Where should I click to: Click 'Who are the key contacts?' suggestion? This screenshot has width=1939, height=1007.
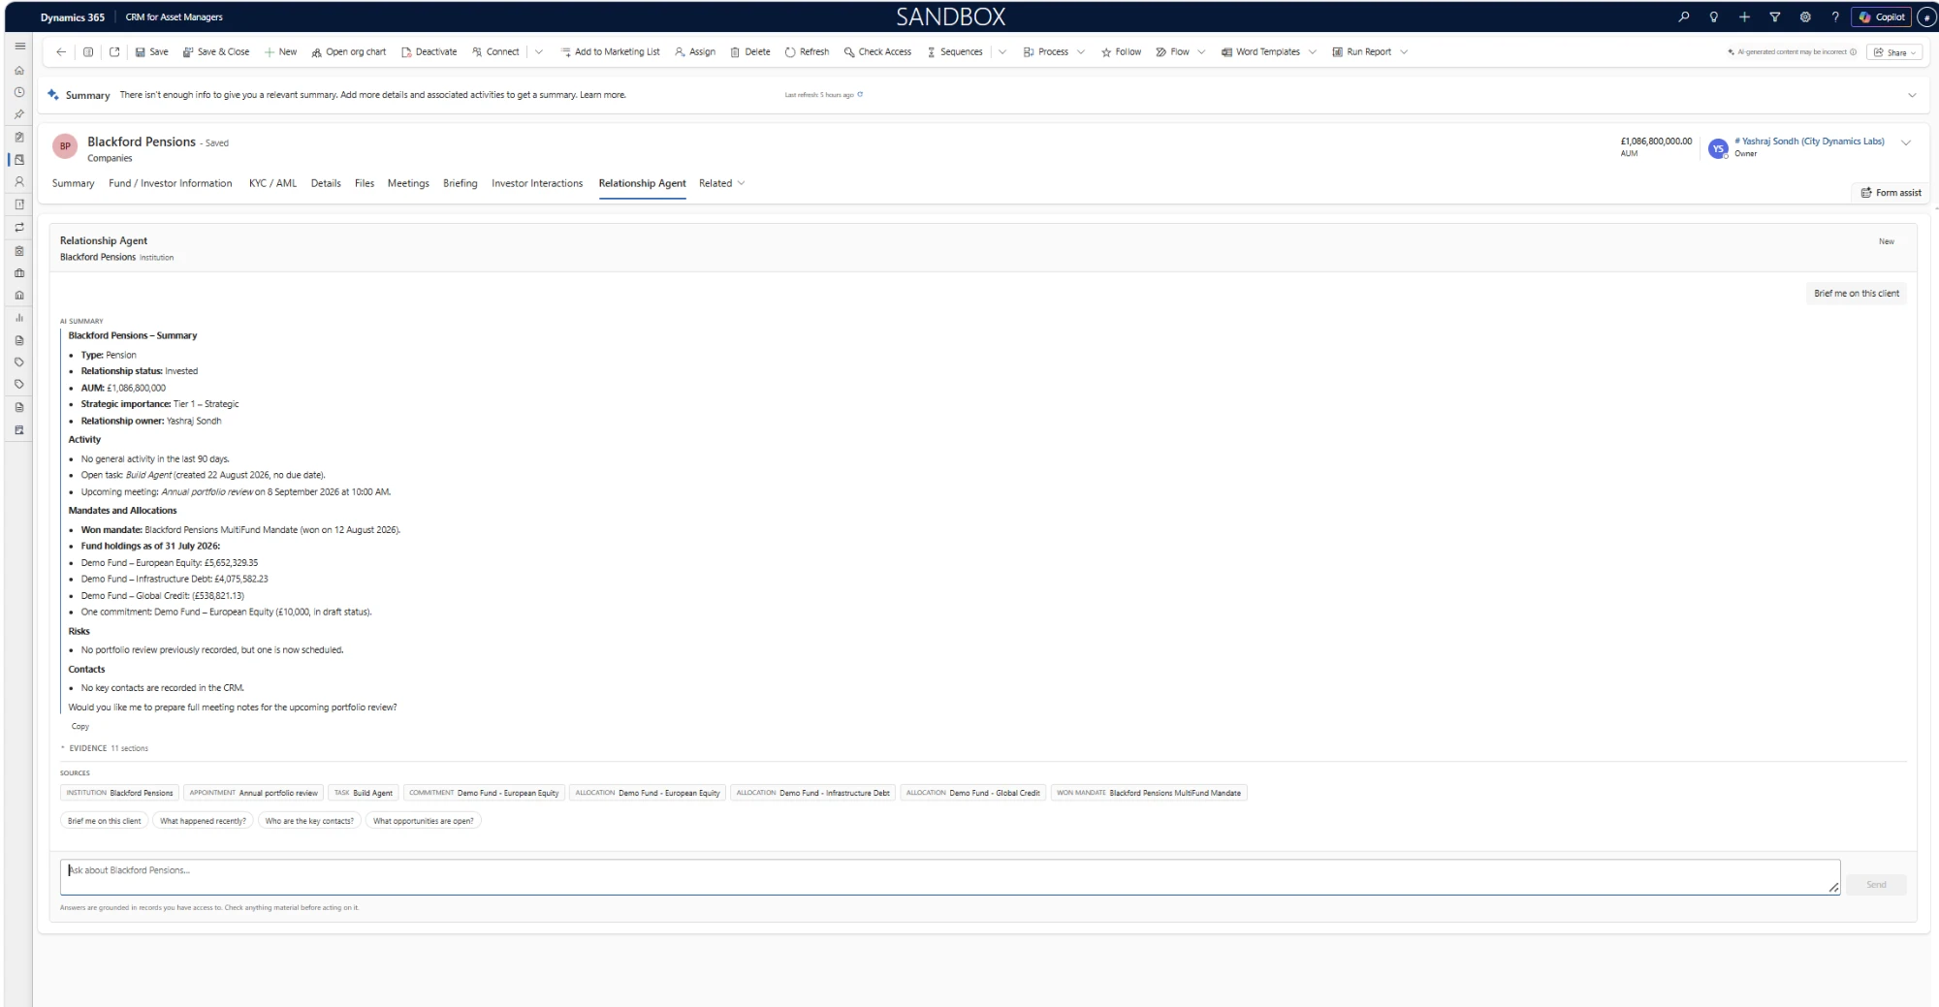click(x=309, y=821)
